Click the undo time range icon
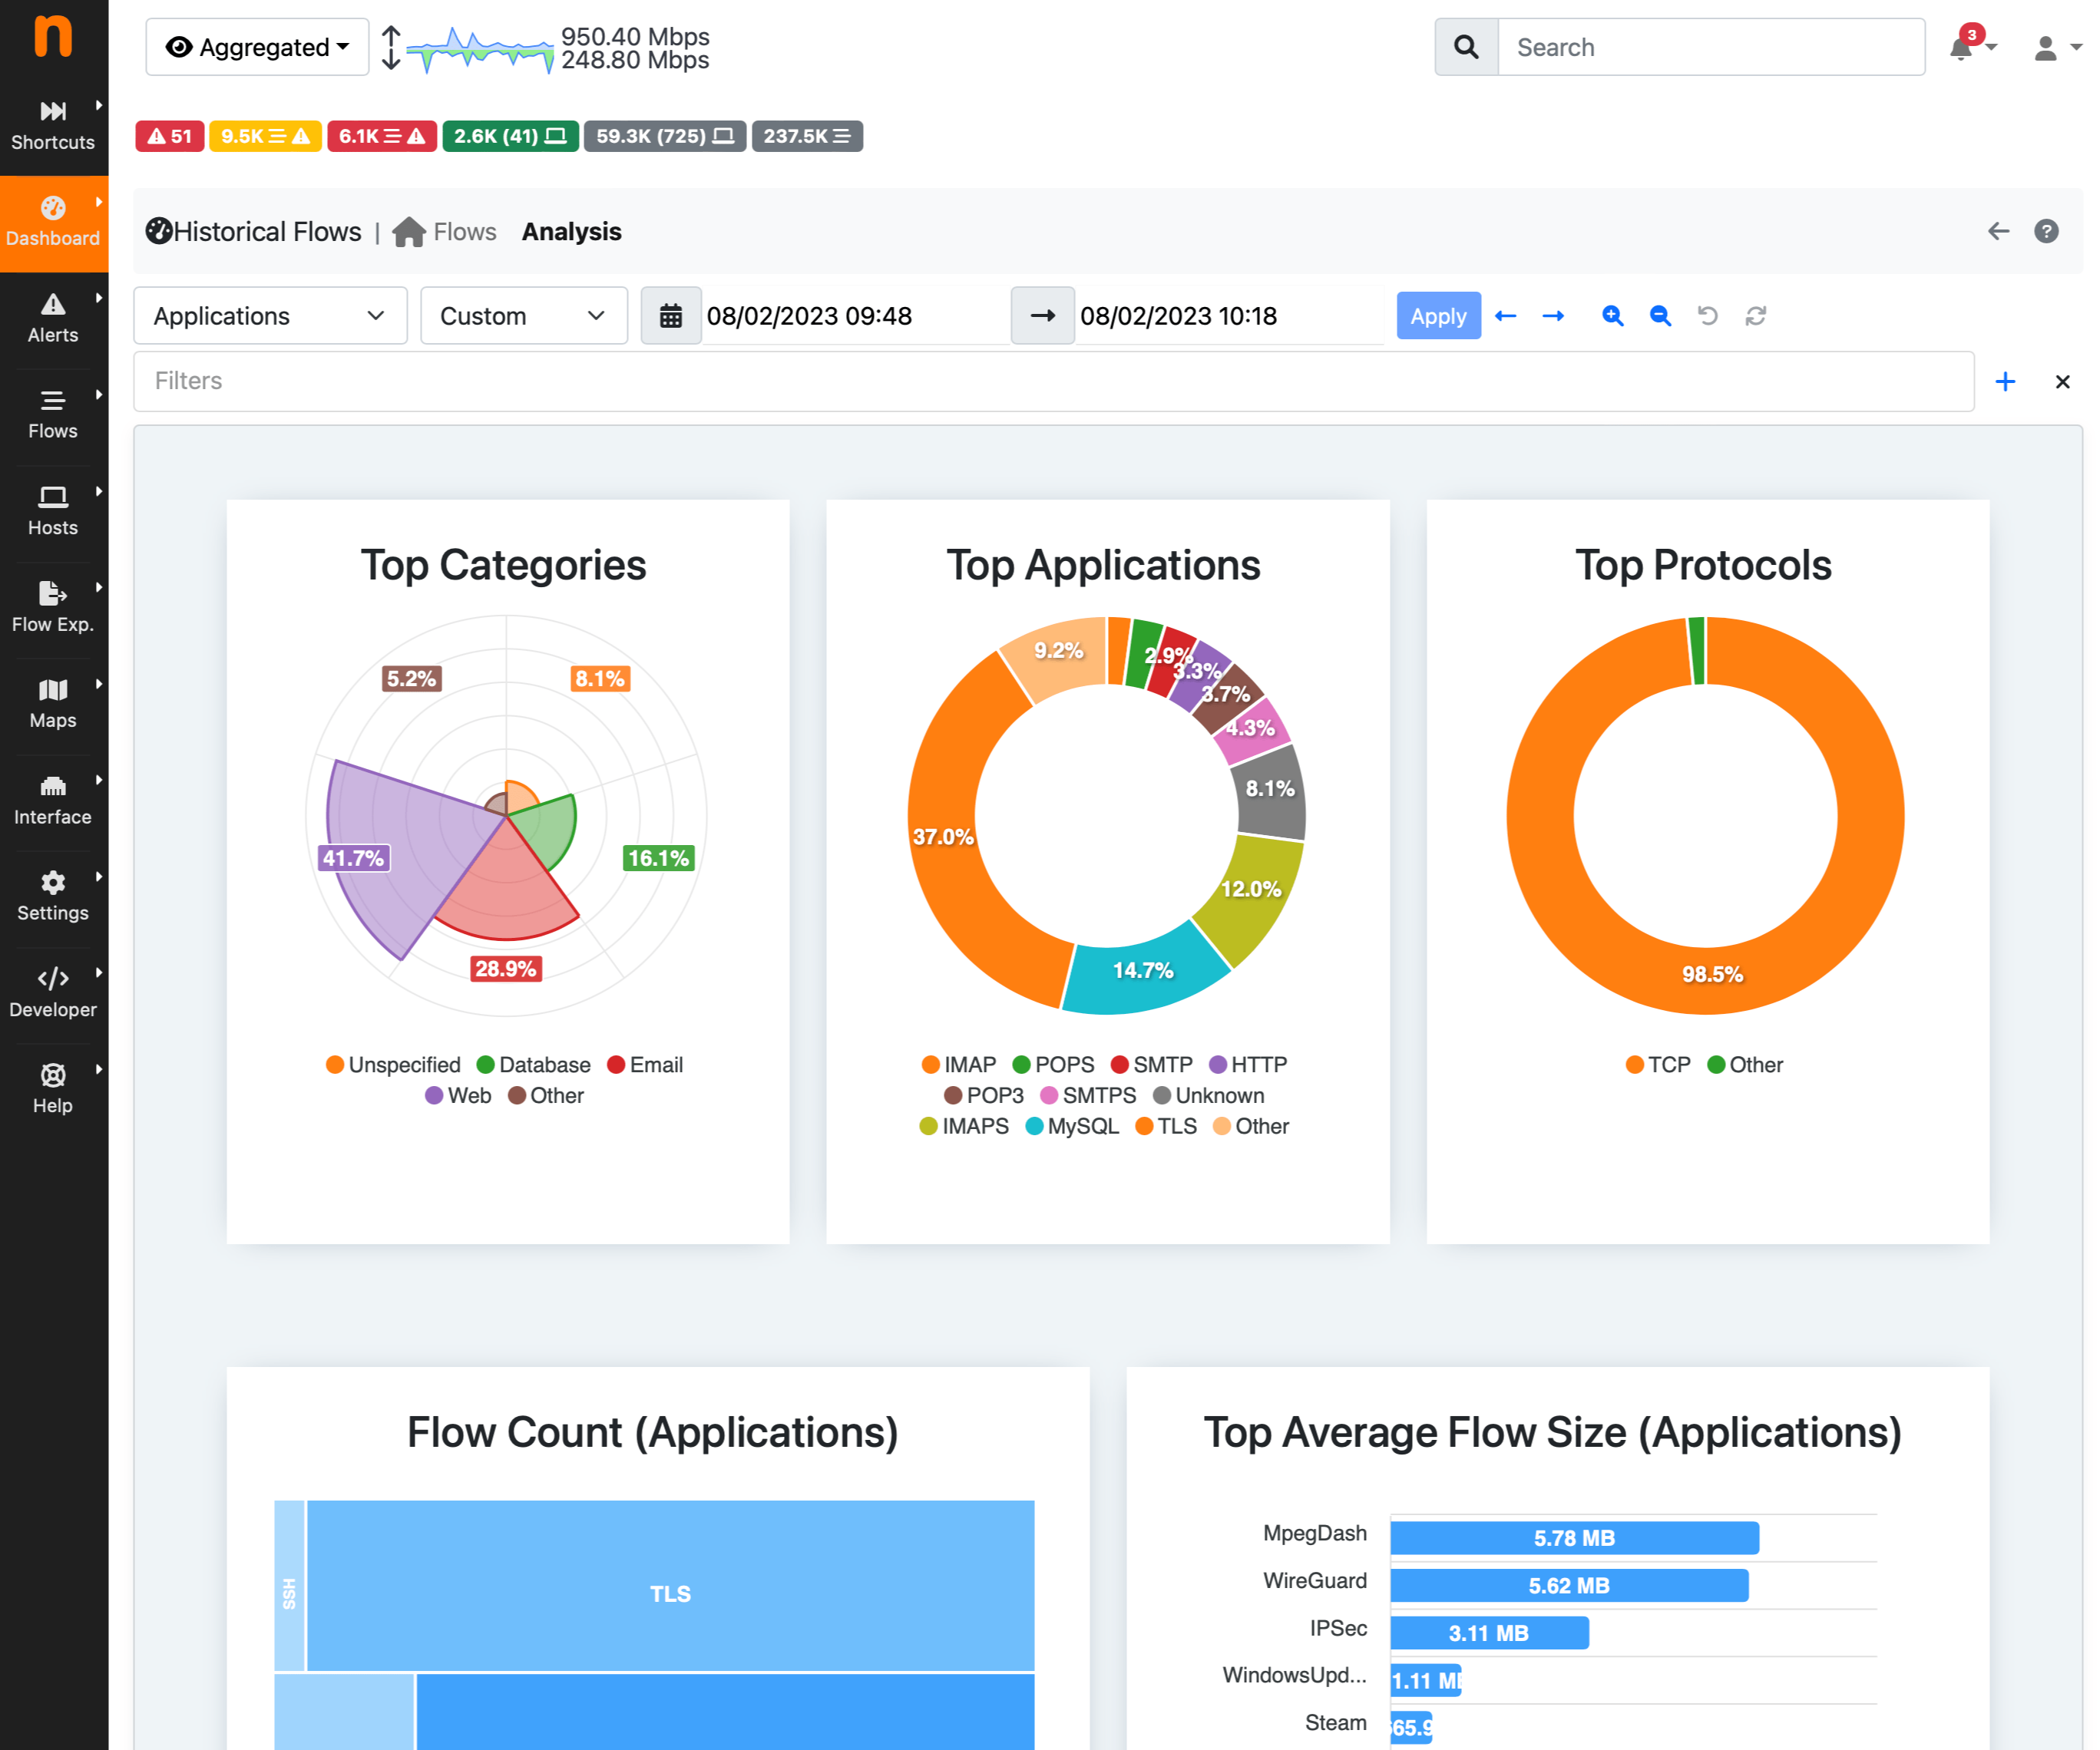Screen dimensions: 2100x1750 point(1708,315)
